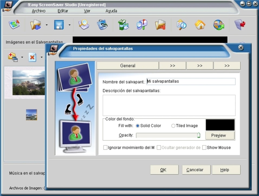Click the add images icon

pyautogui.click(x=13, y=57)
